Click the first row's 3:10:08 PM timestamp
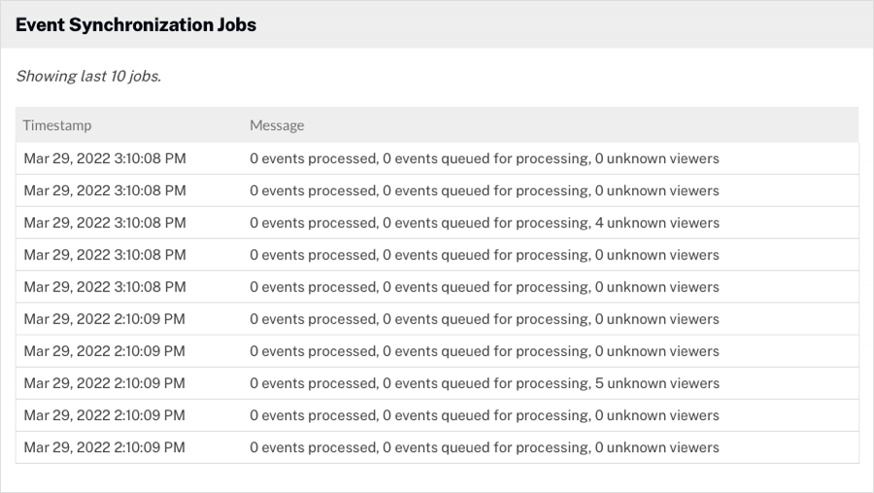Viewport: 874px width, 493px height. tap(105, 159)
